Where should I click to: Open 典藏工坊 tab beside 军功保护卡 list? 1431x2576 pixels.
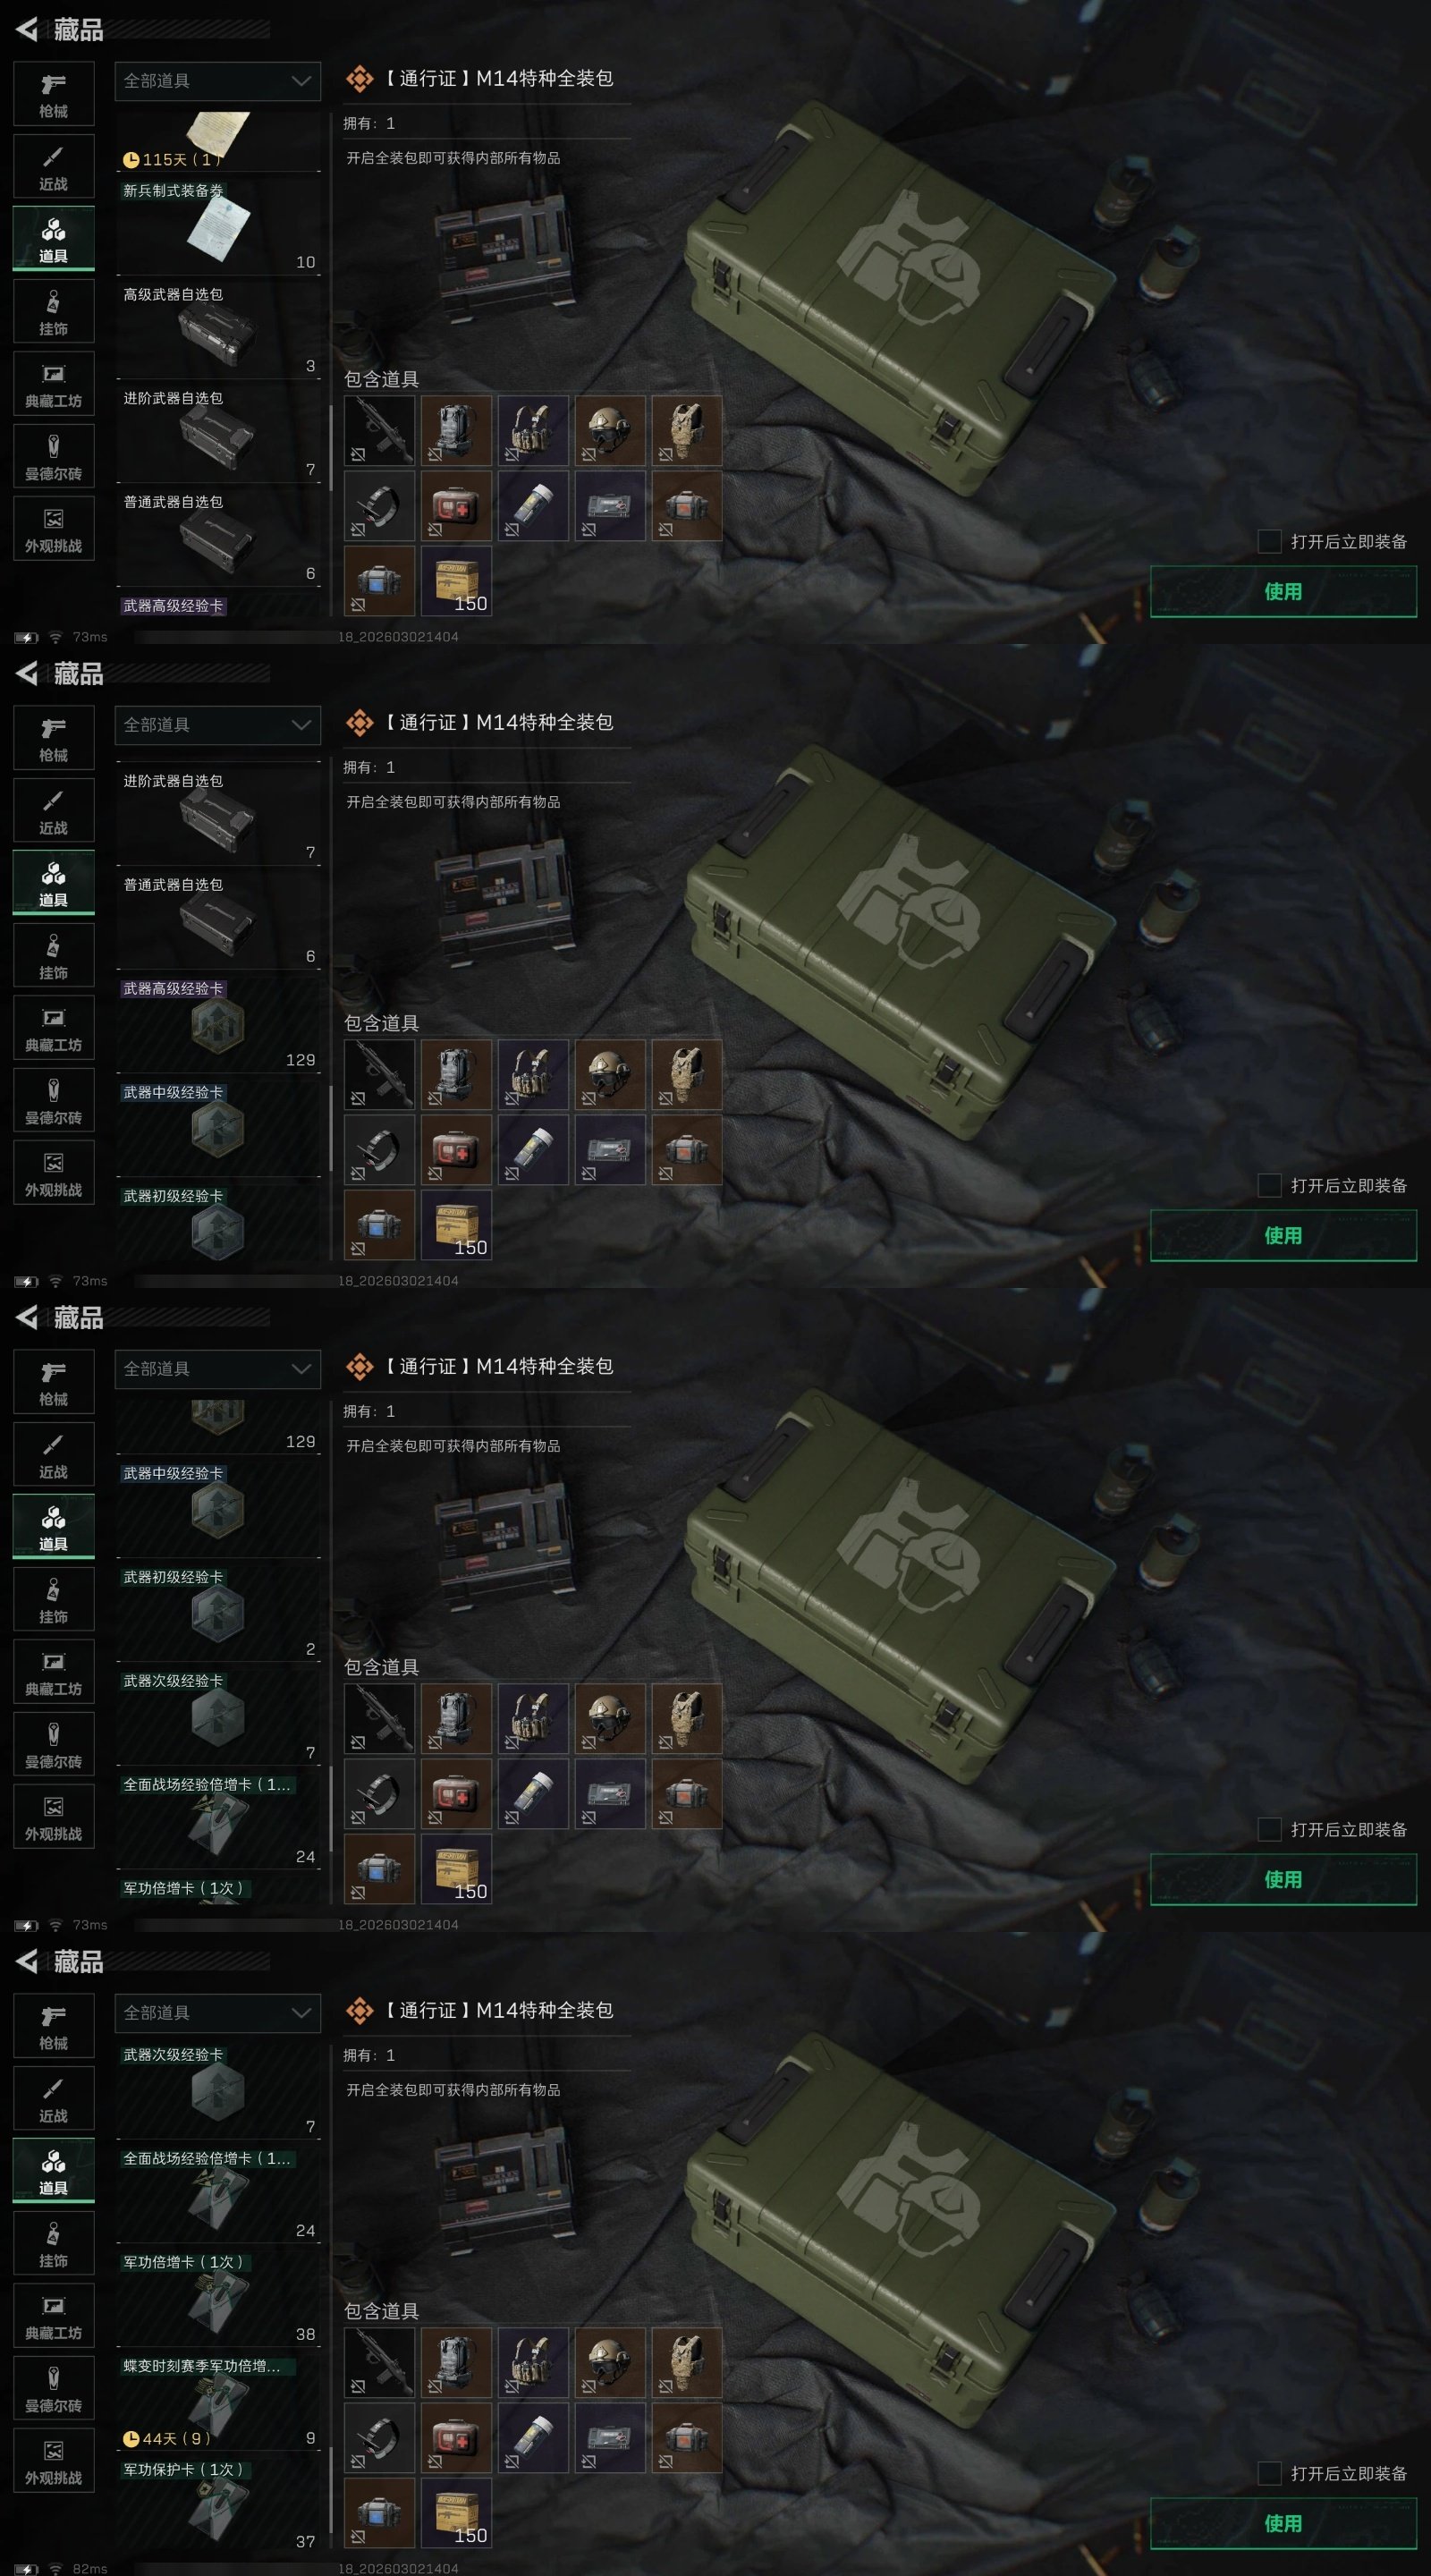coord(54,2316)
